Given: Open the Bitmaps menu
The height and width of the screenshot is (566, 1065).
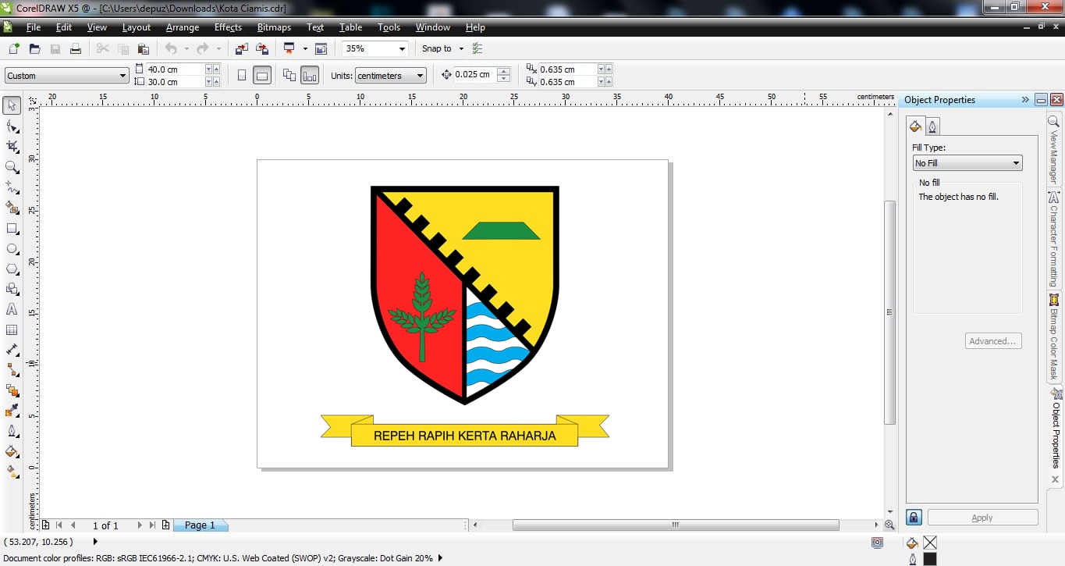Looking at the screenshot, I should (274, 27).
